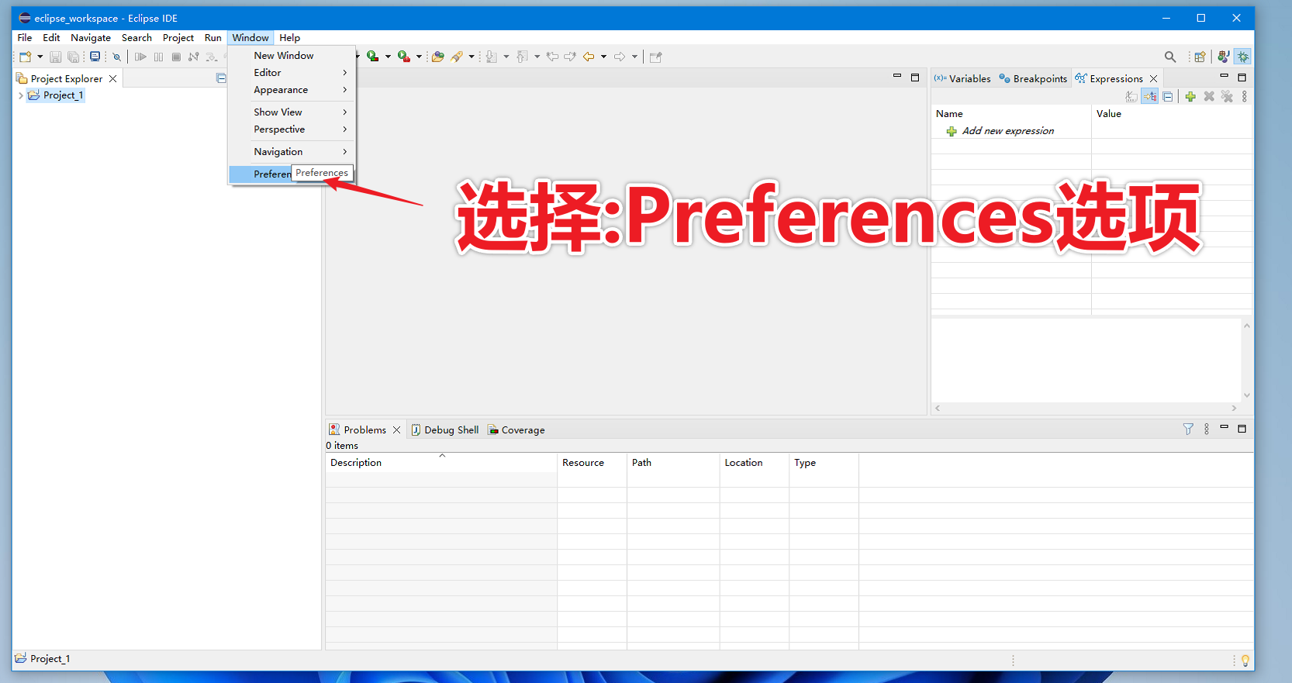Viewport: 1292px width, 683px height.
Task: Open the Edit menu
Action: click(51, 37)
